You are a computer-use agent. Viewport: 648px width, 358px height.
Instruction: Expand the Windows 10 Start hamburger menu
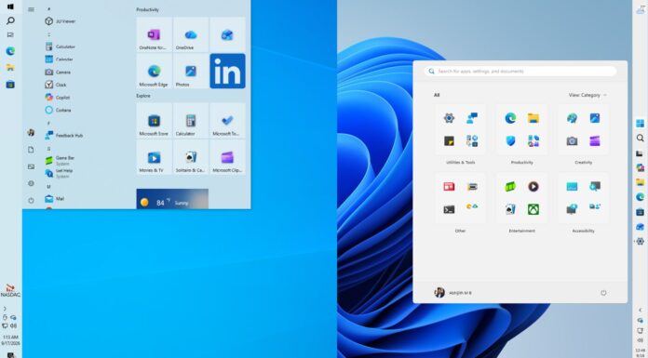pos(31,9)
